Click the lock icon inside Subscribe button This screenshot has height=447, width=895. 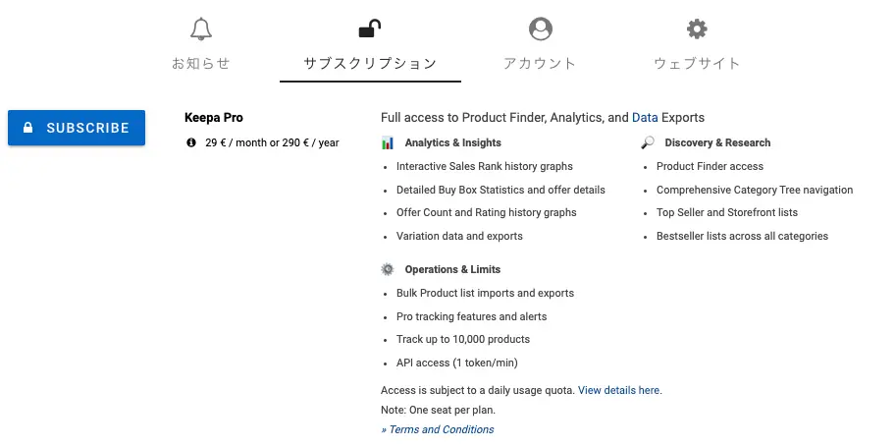28,128
